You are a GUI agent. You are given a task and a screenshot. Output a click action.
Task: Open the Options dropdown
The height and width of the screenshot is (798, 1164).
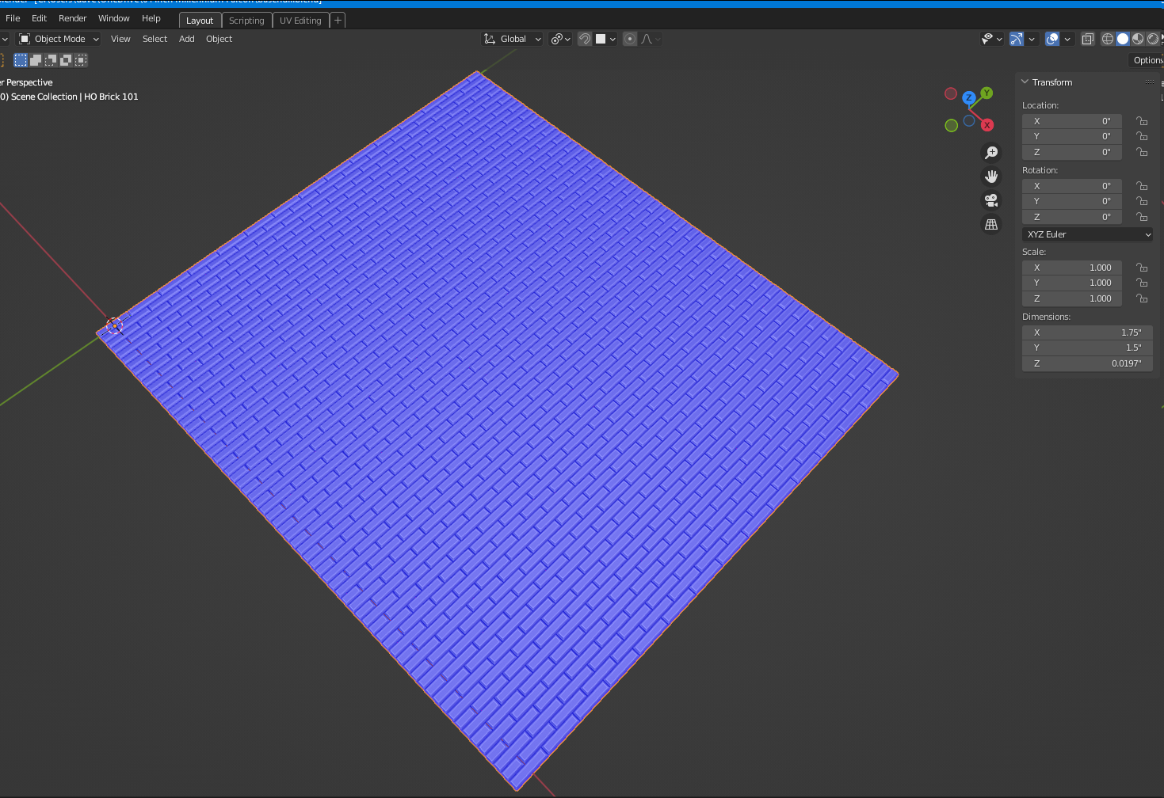(x=1147, y=60)
